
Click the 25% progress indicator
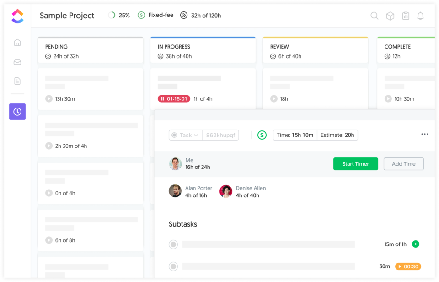tap(119, 15)
